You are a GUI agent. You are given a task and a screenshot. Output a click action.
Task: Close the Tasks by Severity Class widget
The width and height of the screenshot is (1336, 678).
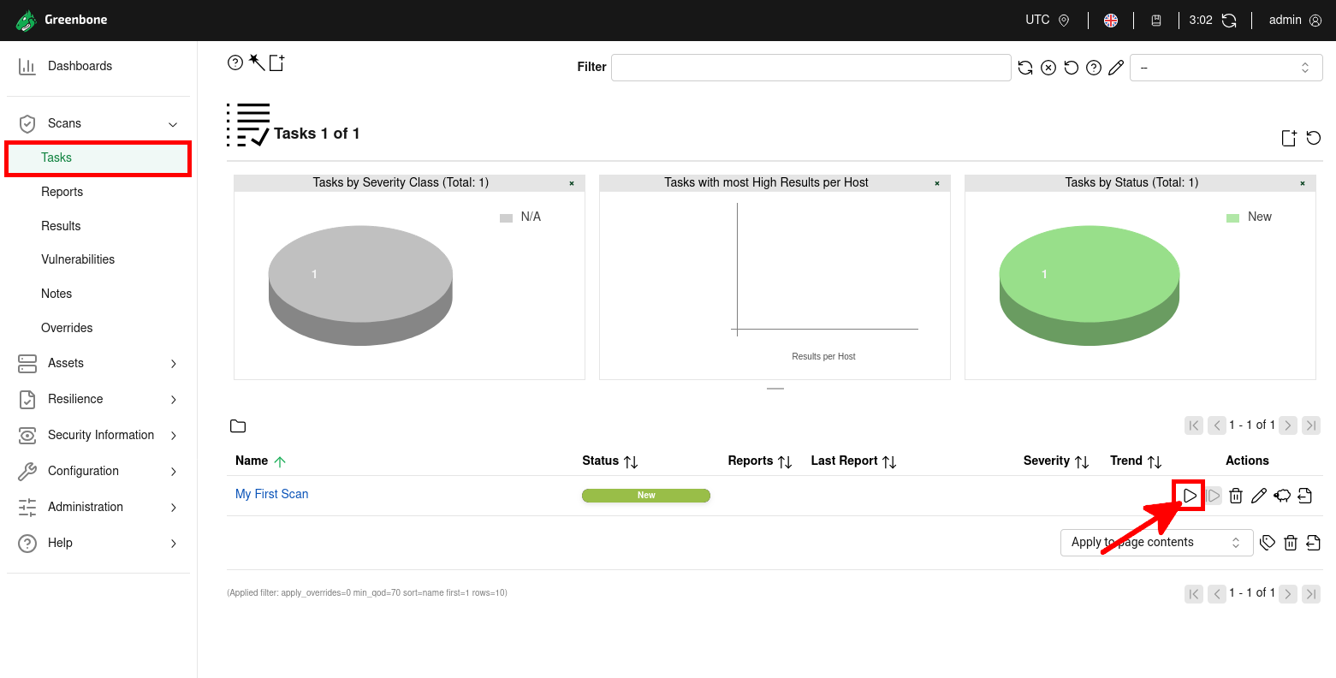[571, 182]
